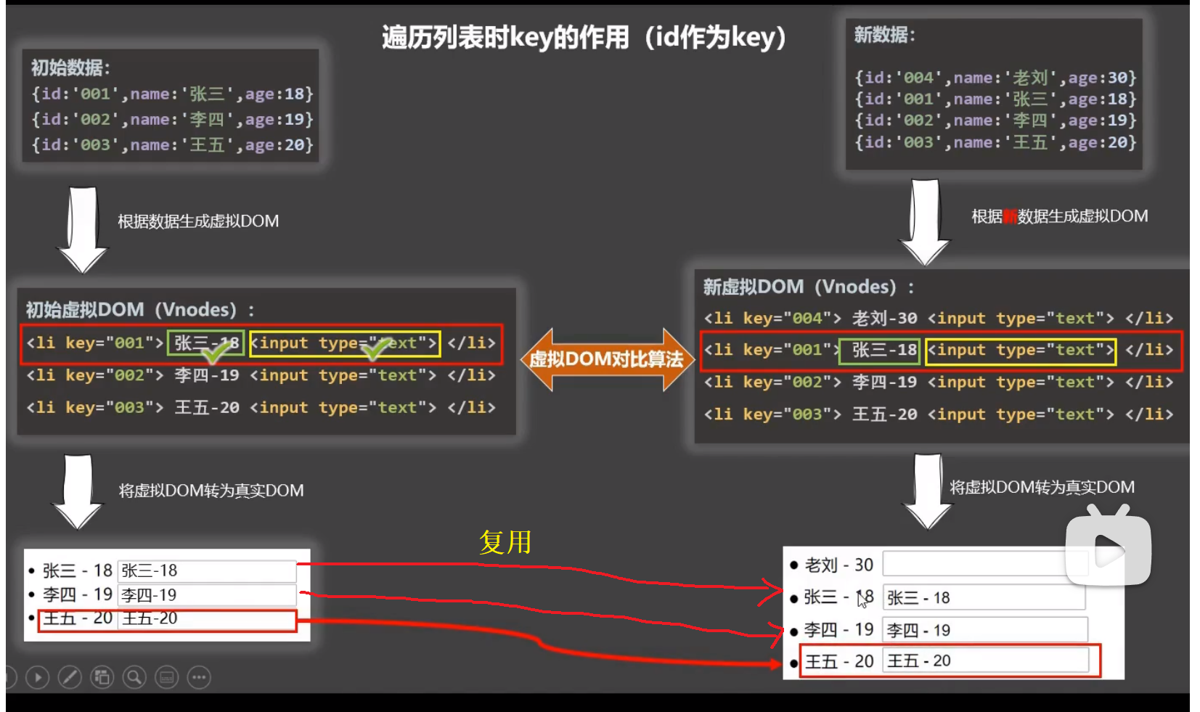Viewport: 1200px width, 712px height.
Task: Click the 初始数据 heading
Action: coord(70,67)
